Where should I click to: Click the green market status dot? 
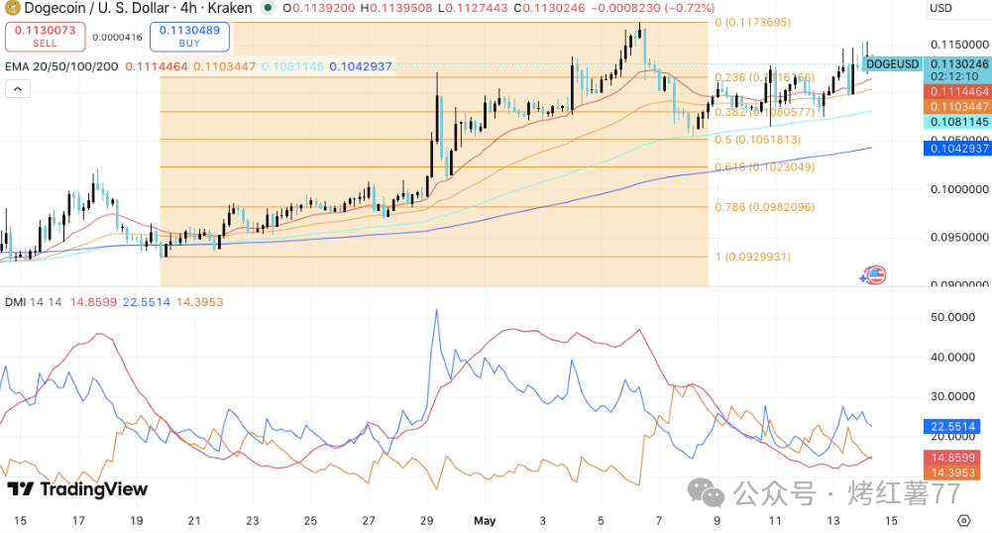269,8
